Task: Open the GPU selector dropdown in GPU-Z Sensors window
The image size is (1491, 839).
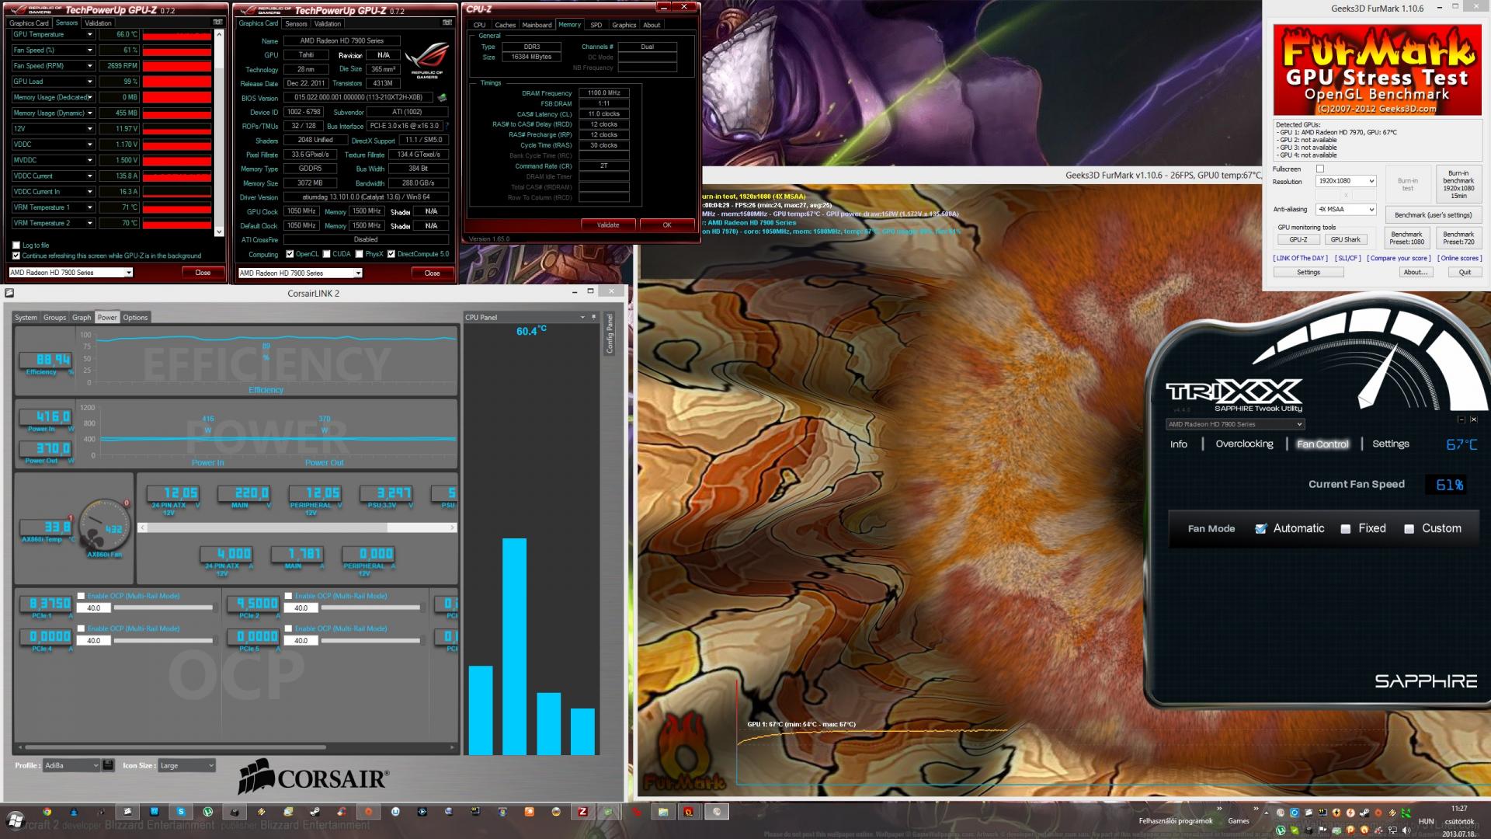Action: (129, 273)
